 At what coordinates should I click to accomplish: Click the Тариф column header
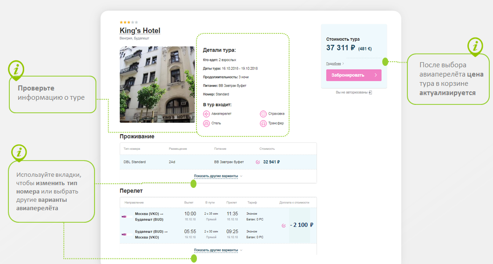[x=252, y=203]
